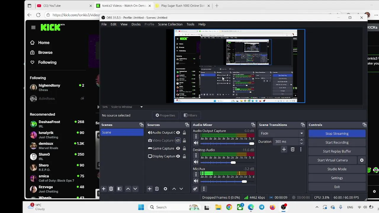Open the Fade transition dropdown
Screen dimensions: 379x213
(x=281, y=133)
